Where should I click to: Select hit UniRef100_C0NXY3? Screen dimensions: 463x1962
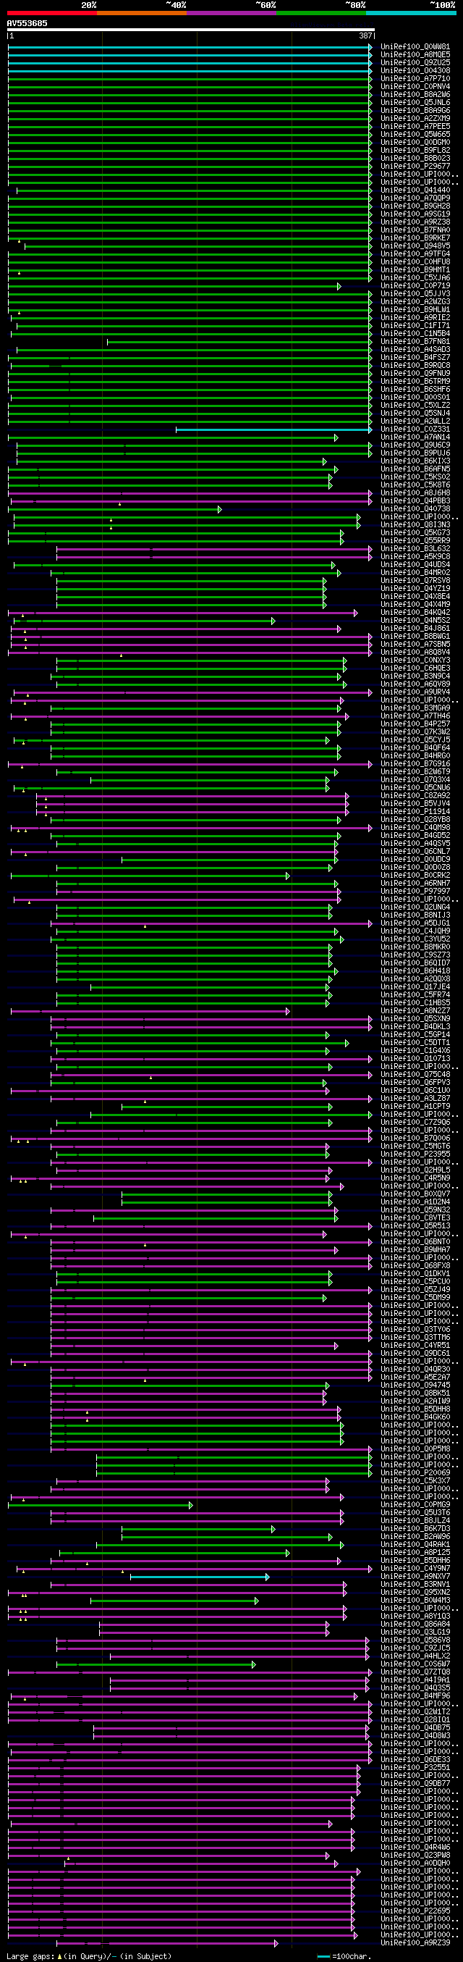click(x=415, y=661)
